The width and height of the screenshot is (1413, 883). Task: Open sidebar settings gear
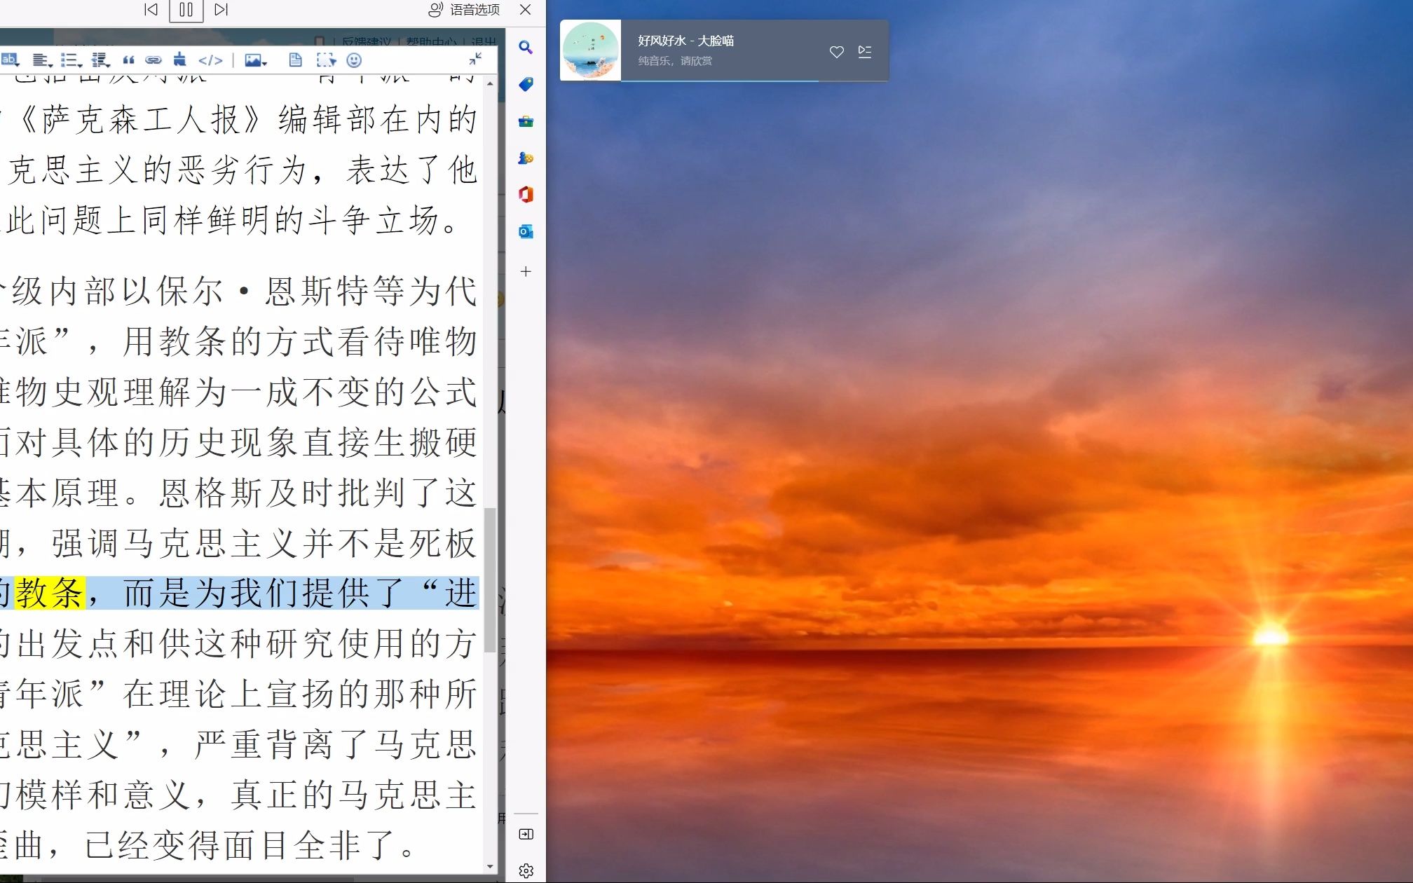coord(526,870)
